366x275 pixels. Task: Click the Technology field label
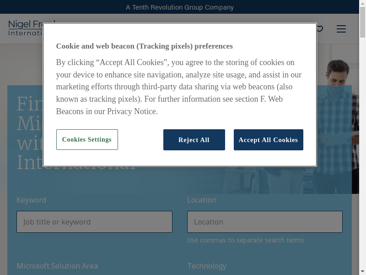[x=207, y=266]
